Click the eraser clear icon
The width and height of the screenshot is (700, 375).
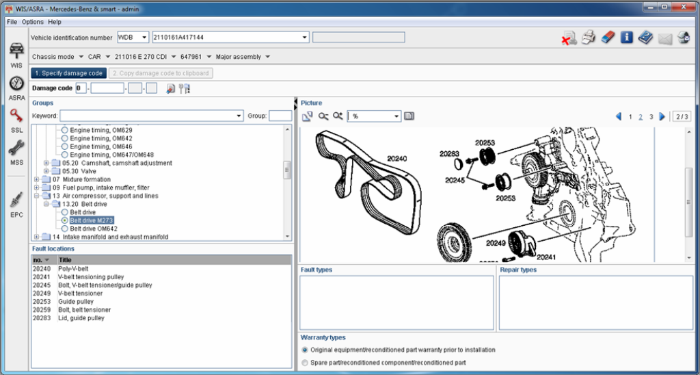tap(608, 37)
